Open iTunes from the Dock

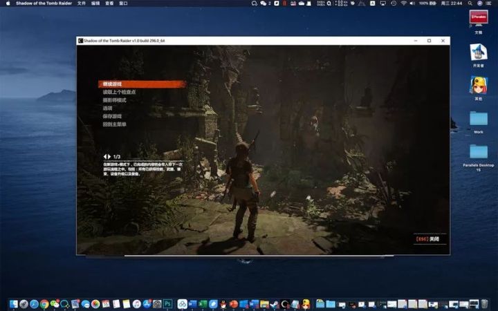(x=136, y=304)
